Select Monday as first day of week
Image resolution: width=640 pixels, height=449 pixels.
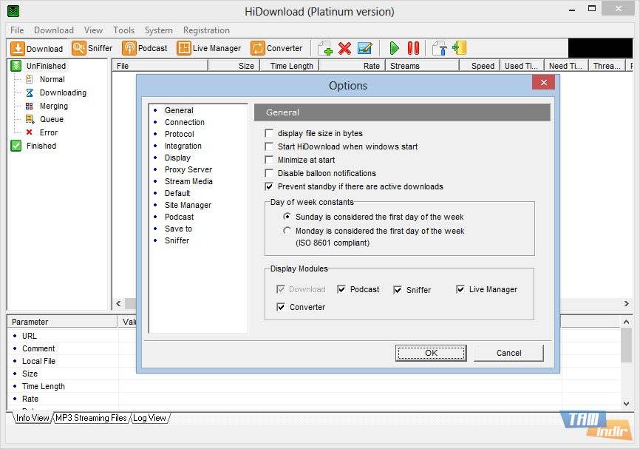click(x=287, y=231)
